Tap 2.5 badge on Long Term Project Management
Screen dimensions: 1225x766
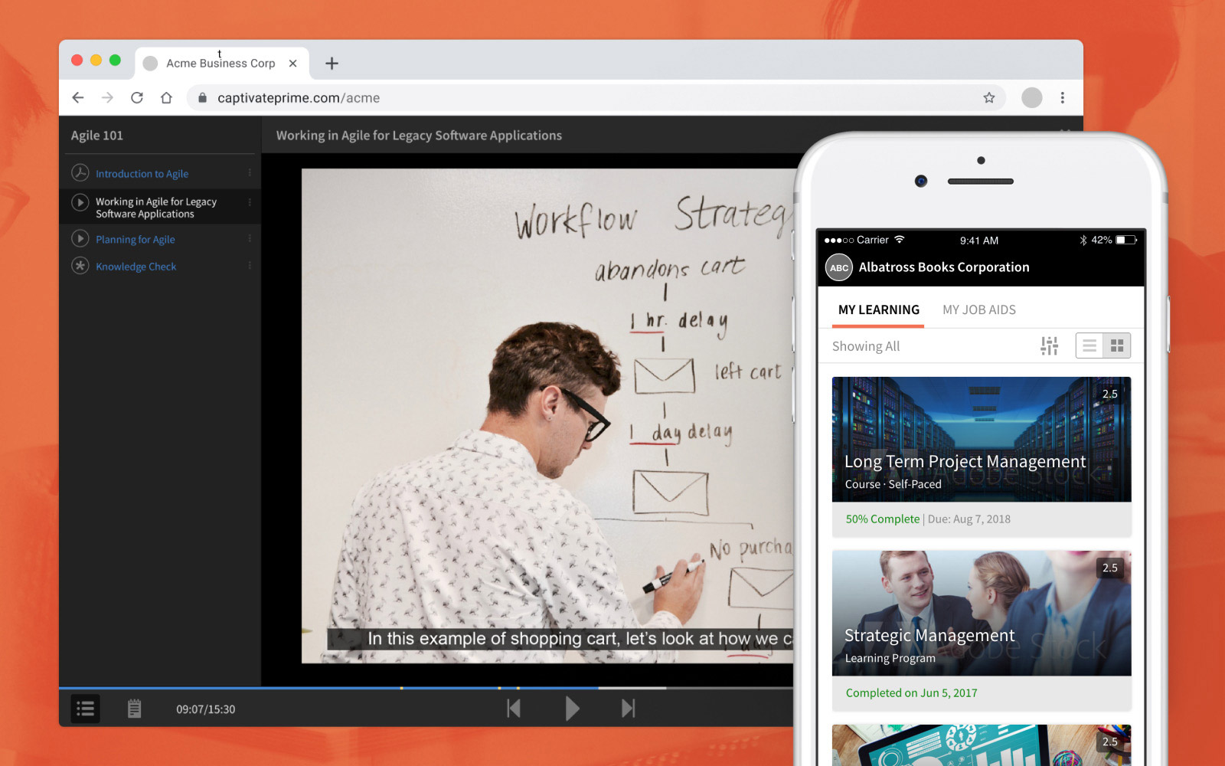(x=1110, y=394)
